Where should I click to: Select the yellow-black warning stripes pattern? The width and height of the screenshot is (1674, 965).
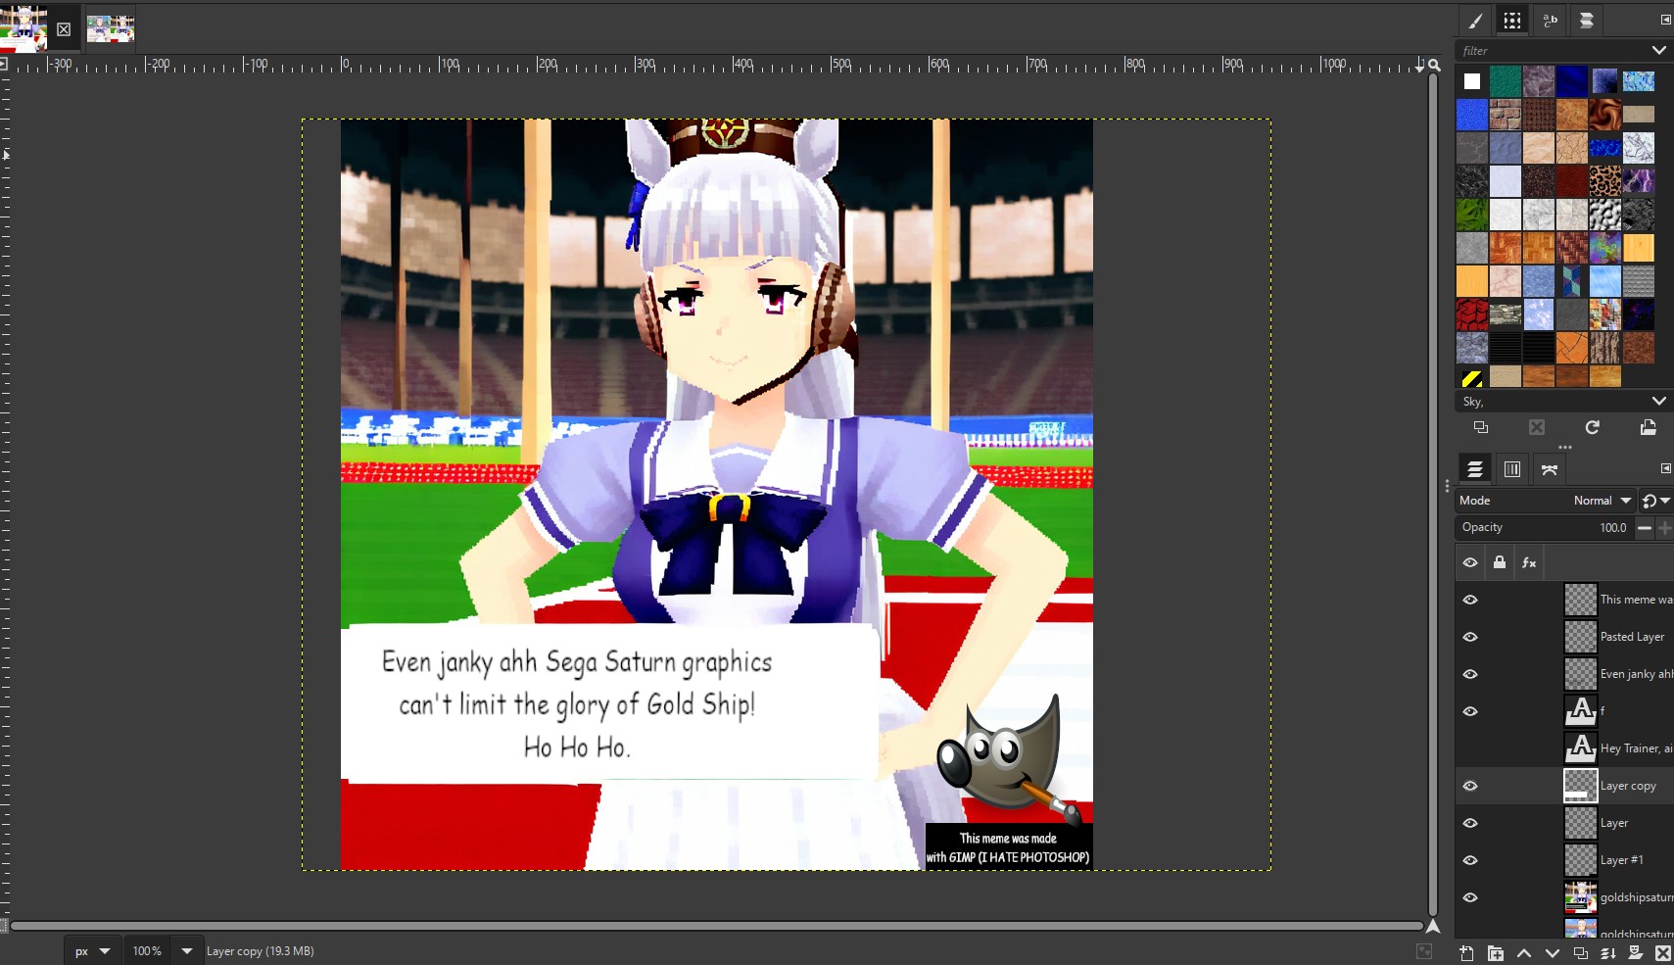point(1472,378)
